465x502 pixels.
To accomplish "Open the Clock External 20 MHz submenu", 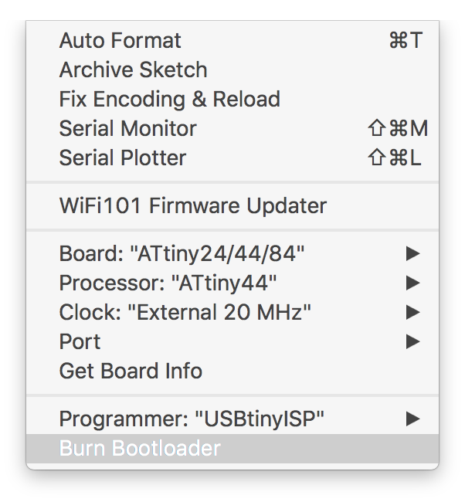I will click(x=232, y=312).
